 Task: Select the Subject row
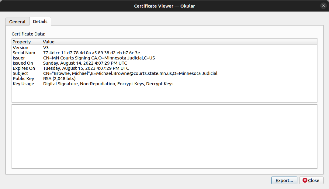point(164,73)
